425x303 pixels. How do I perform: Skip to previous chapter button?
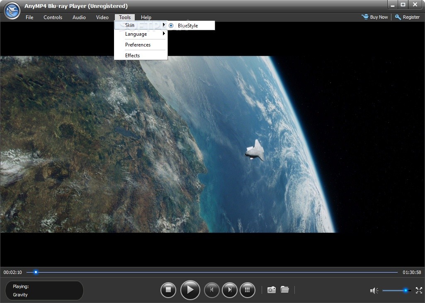pyautogui.click(x=212, y=290)
